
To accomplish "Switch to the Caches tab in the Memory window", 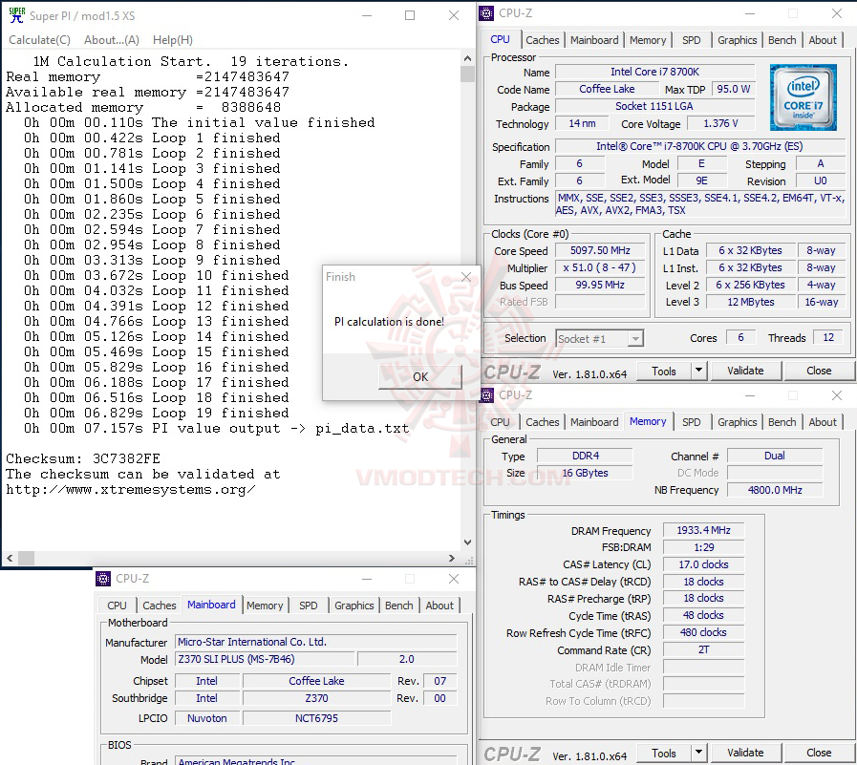I will click(542, 422).
